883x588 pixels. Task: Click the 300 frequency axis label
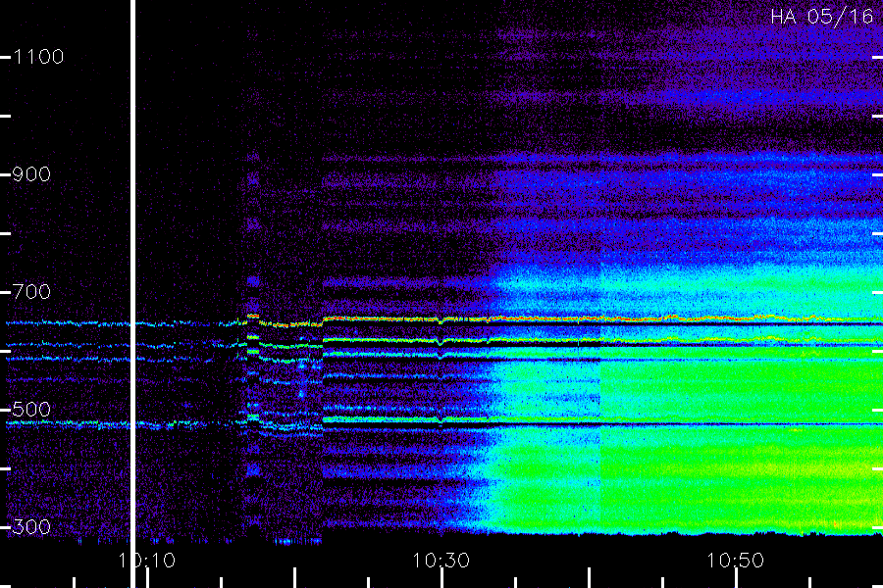[31, 527]
